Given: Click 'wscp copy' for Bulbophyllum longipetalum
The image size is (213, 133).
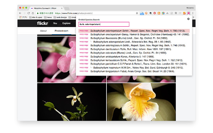Looking at the screenshot, I should point(84,71).
